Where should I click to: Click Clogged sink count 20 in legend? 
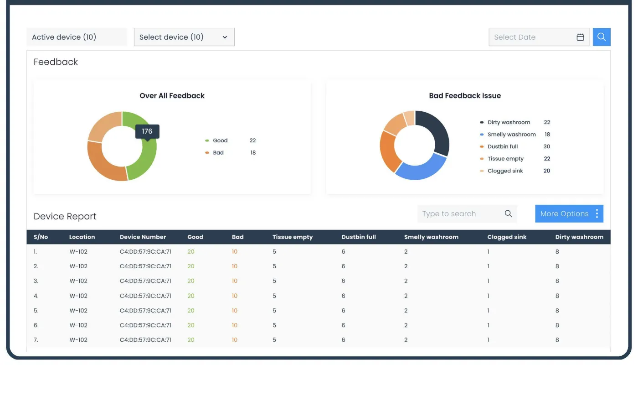tap(547, 171)
